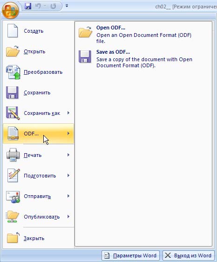217x262 pixels.
Task: Click the ODF document icon in menu
Action: point(13,134)
